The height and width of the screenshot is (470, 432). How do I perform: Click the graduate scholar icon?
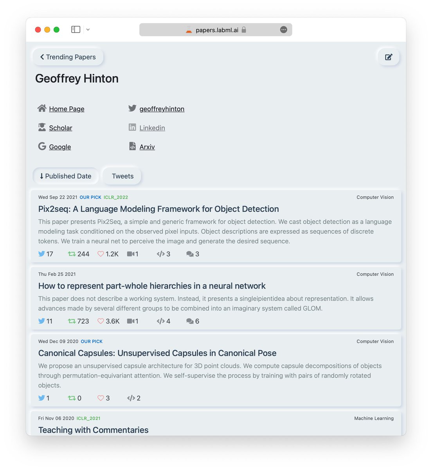coord(42,127)
